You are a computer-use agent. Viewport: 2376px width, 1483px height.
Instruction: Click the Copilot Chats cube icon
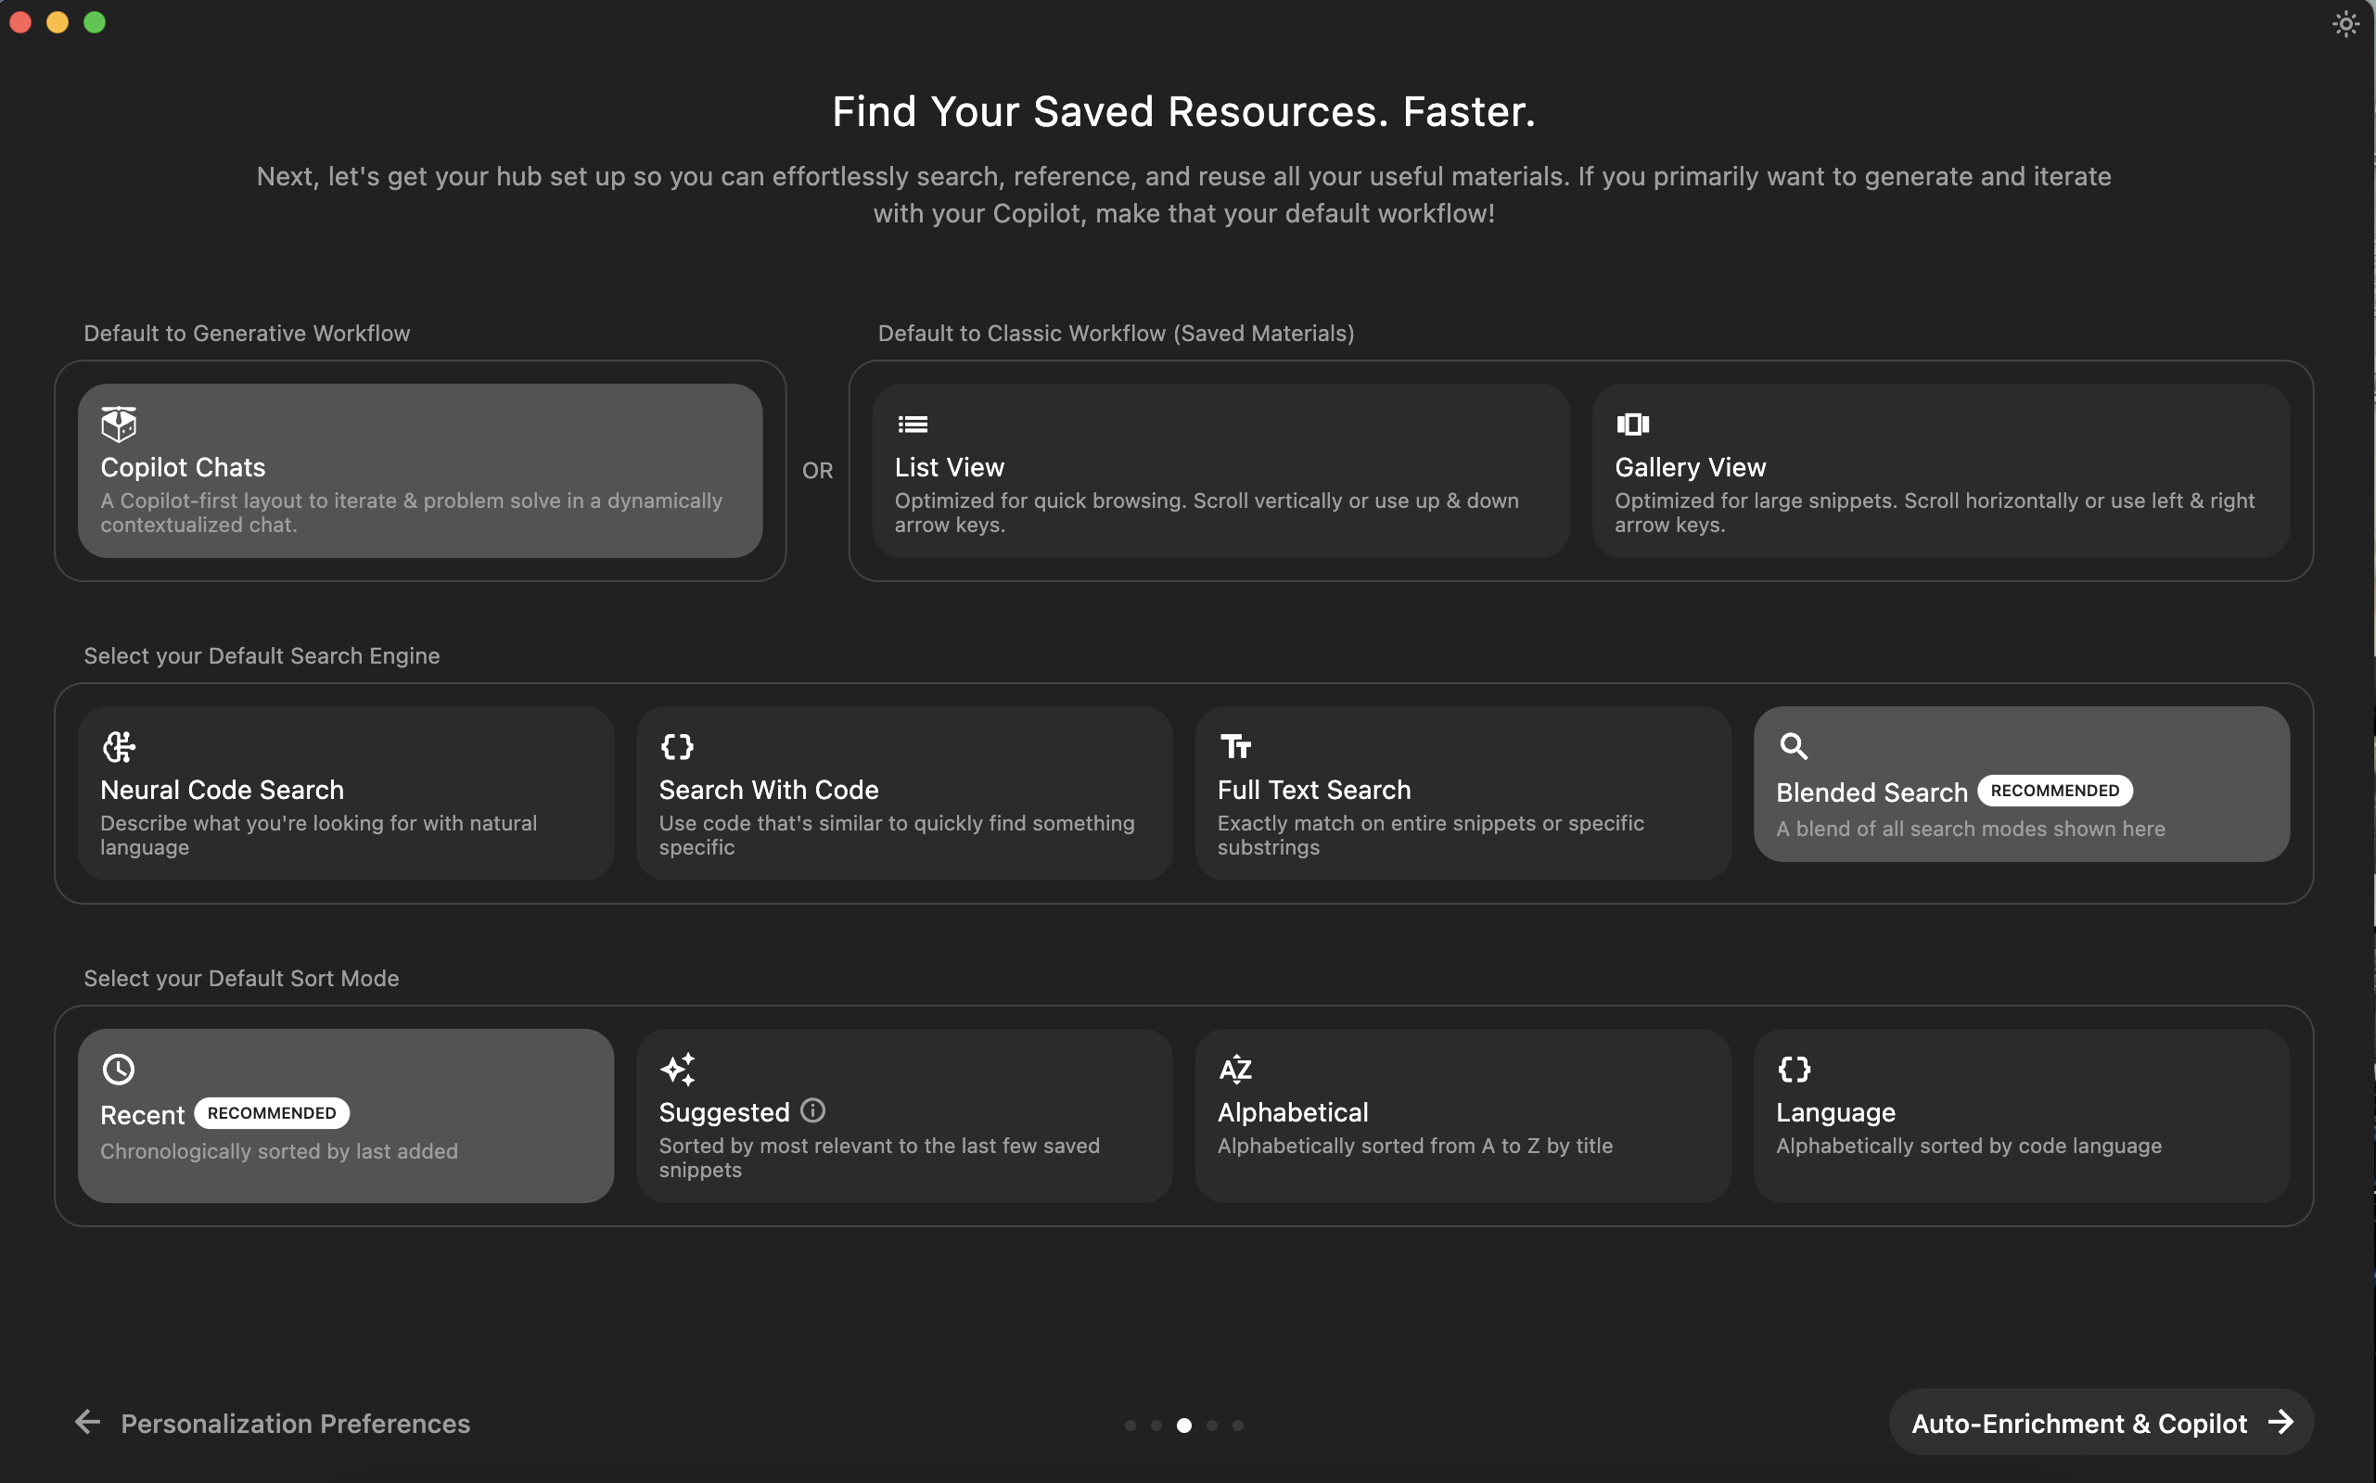tap(119, 424)
